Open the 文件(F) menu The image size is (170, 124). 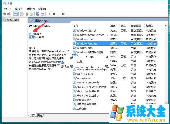coord(8,9)
